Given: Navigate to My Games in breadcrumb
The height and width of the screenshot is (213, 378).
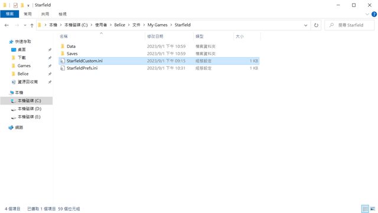Looking at the screenshot, I should (x=158, y=25).
